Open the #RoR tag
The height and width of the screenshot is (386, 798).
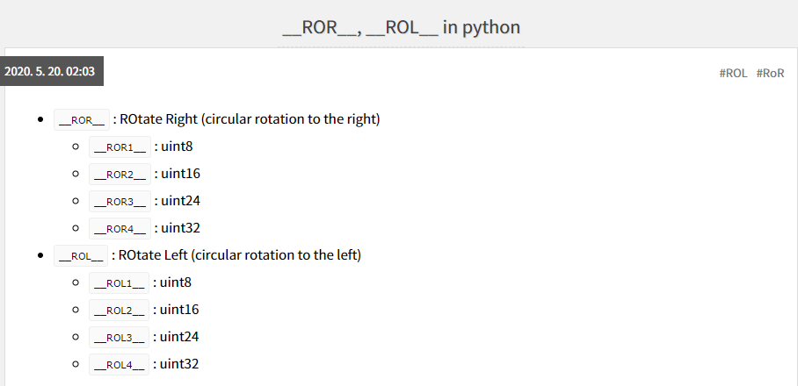770,73
